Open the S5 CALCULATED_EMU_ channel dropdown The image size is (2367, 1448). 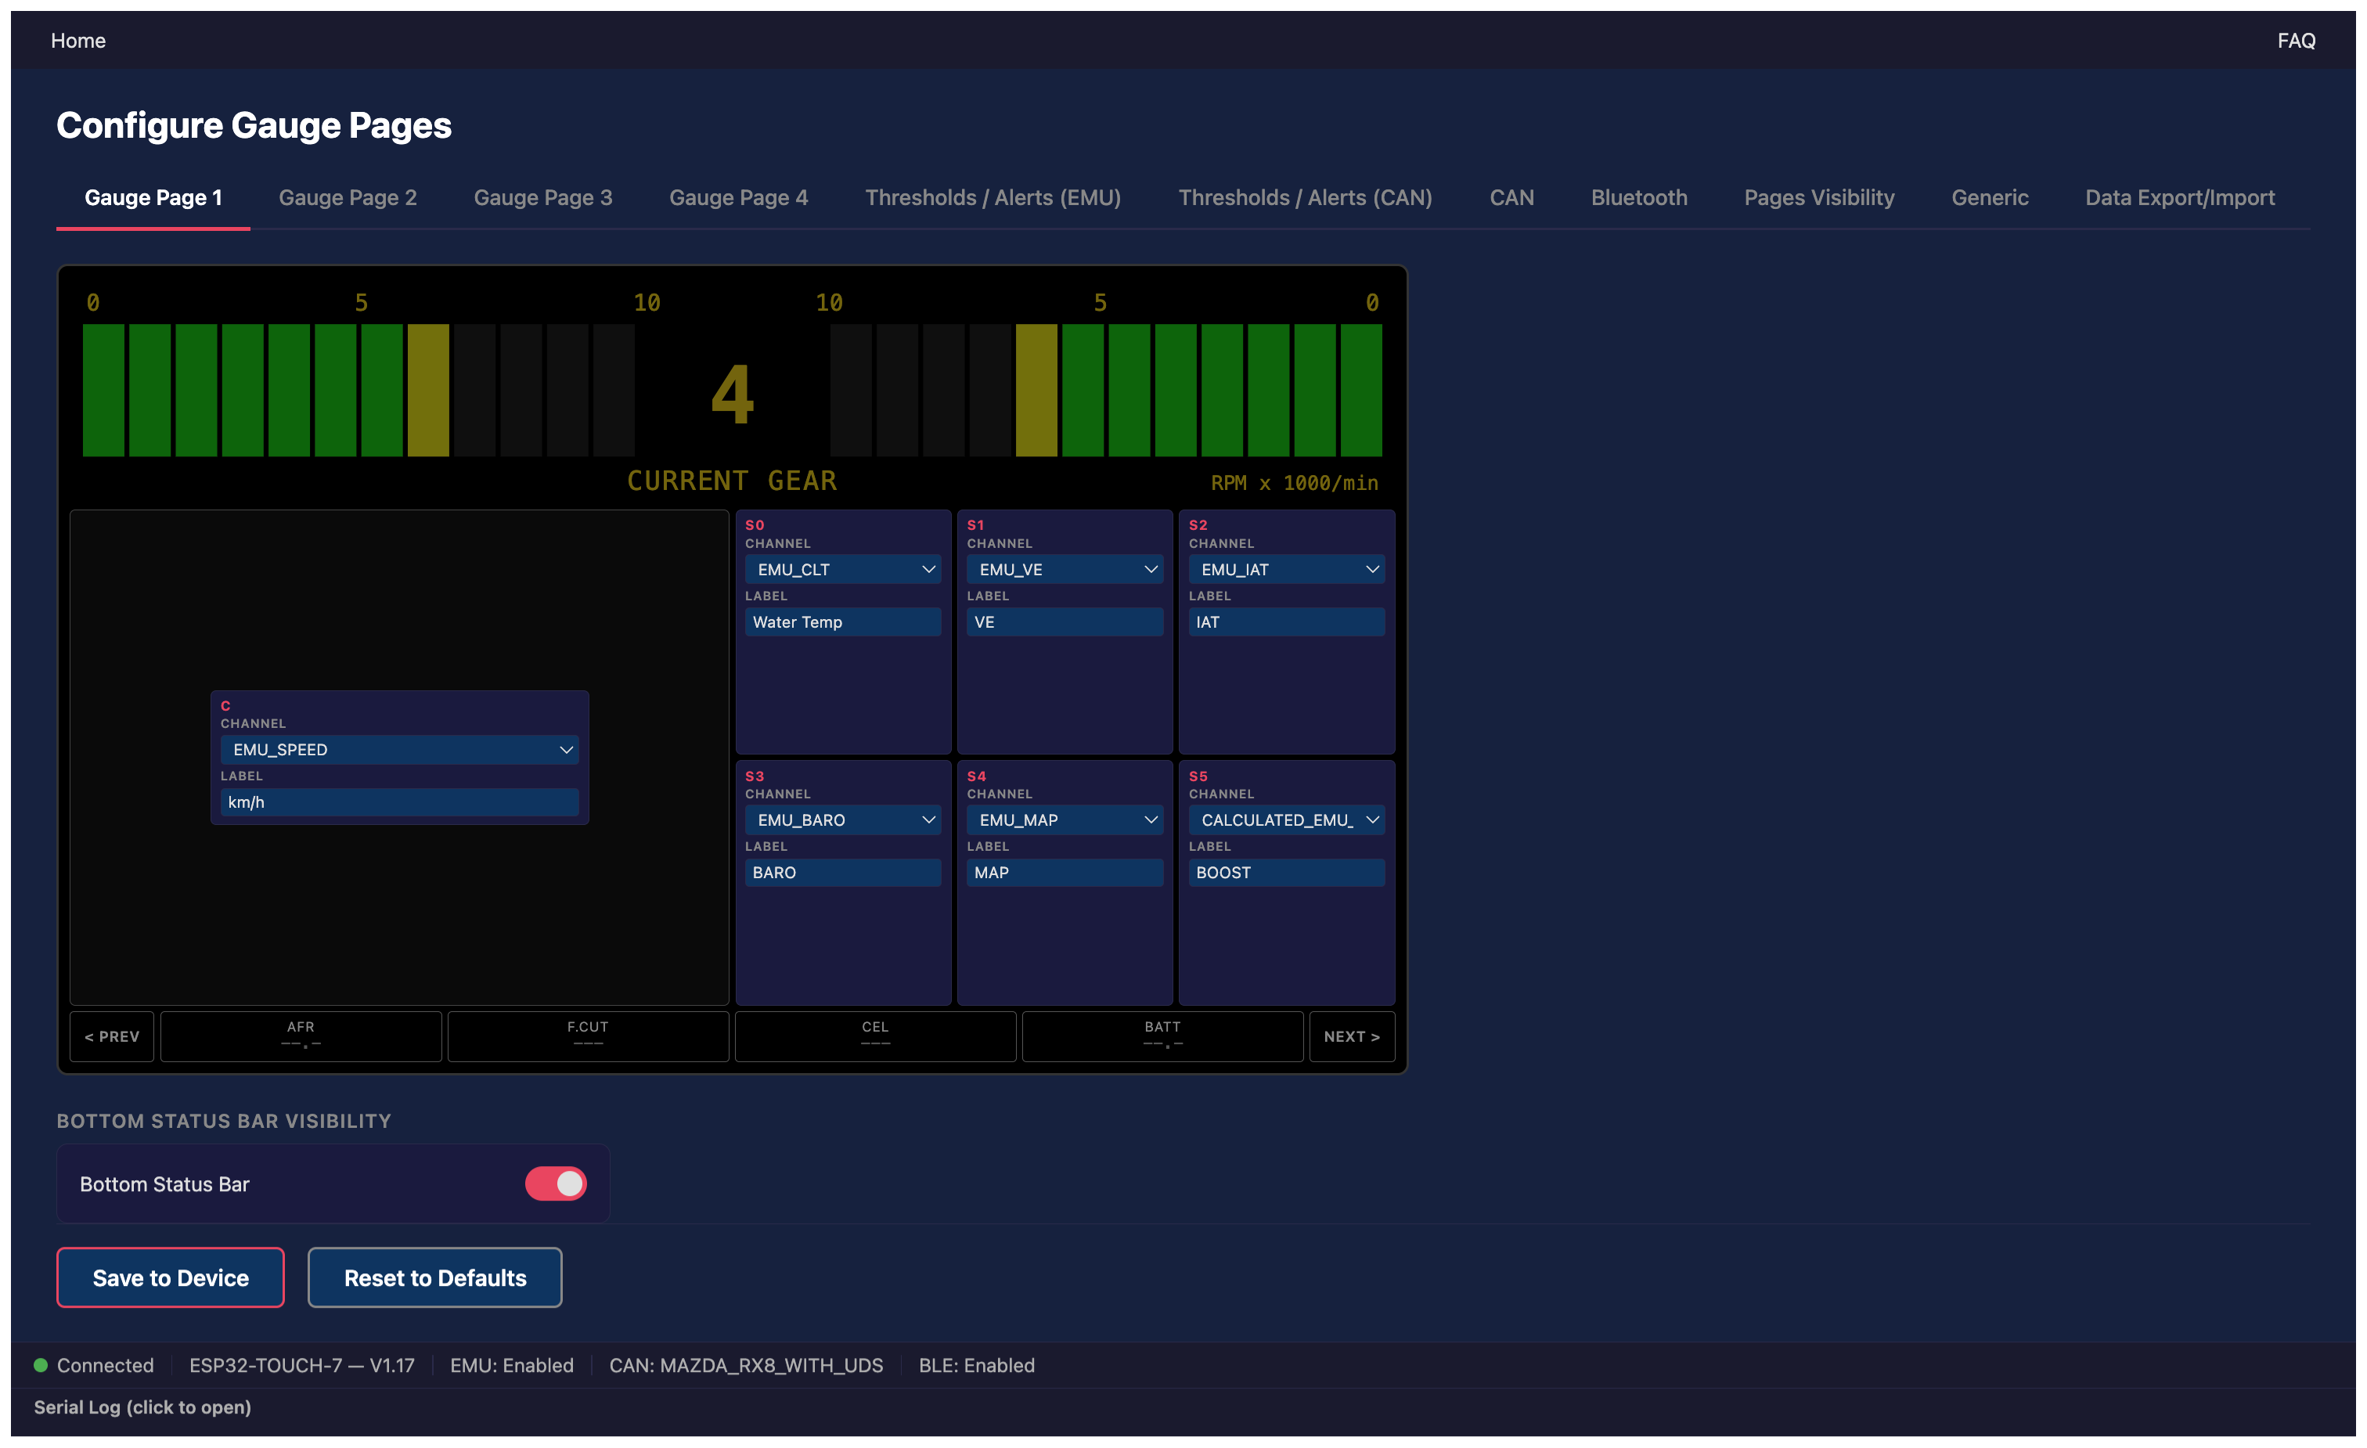[x=1286, y=819]
